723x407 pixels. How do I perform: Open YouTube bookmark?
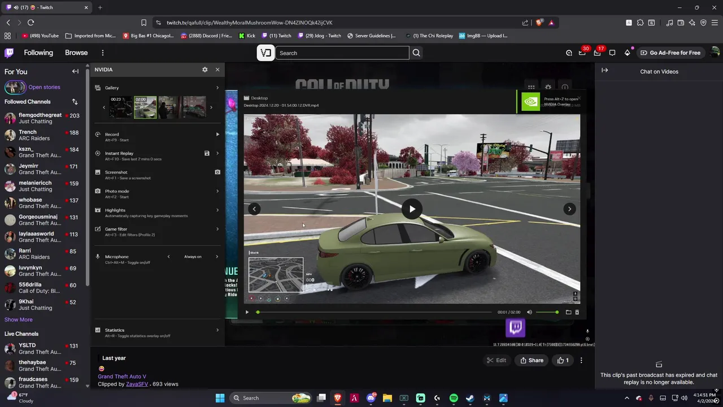[41, 36]
